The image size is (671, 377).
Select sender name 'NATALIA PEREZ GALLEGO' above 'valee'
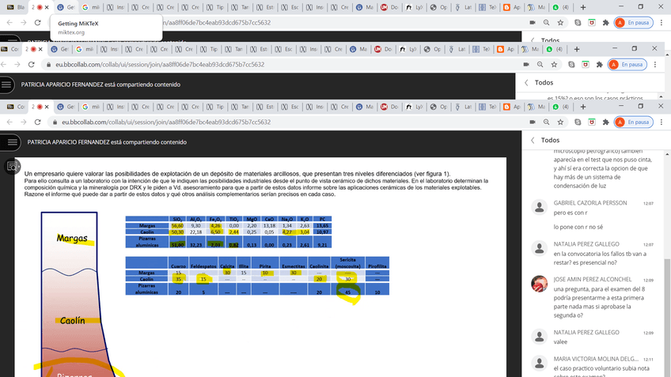(x=586, y=332)
